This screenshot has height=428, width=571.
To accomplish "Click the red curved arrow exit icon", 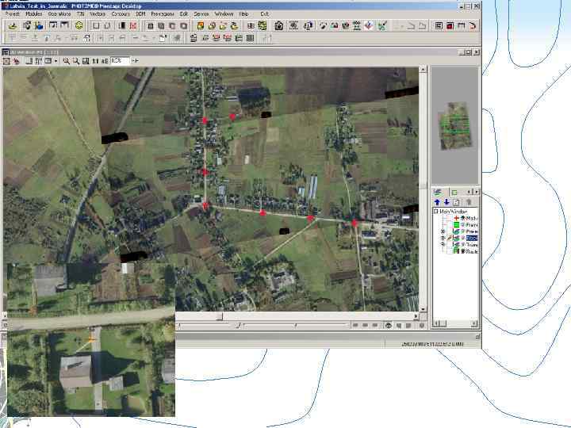I will tap(473, 25).
